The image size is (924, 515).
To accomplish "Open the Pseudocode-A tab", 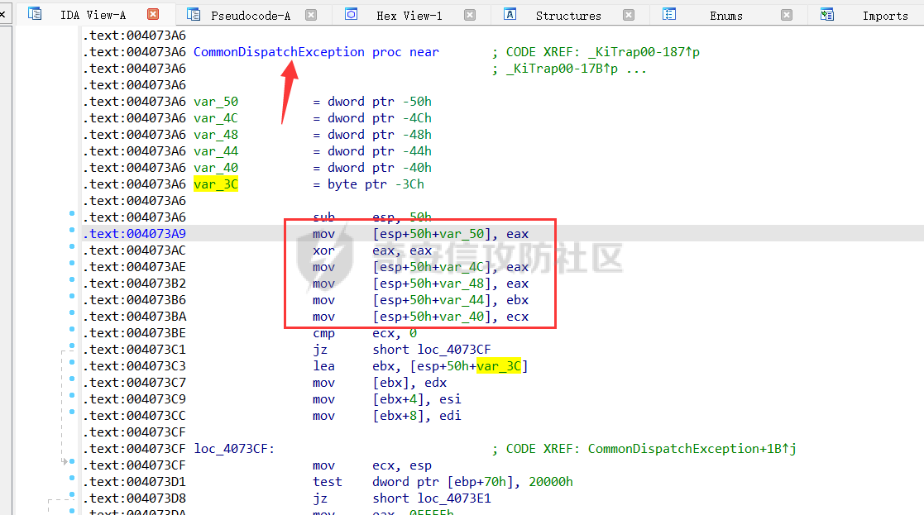I will point(251,16).
